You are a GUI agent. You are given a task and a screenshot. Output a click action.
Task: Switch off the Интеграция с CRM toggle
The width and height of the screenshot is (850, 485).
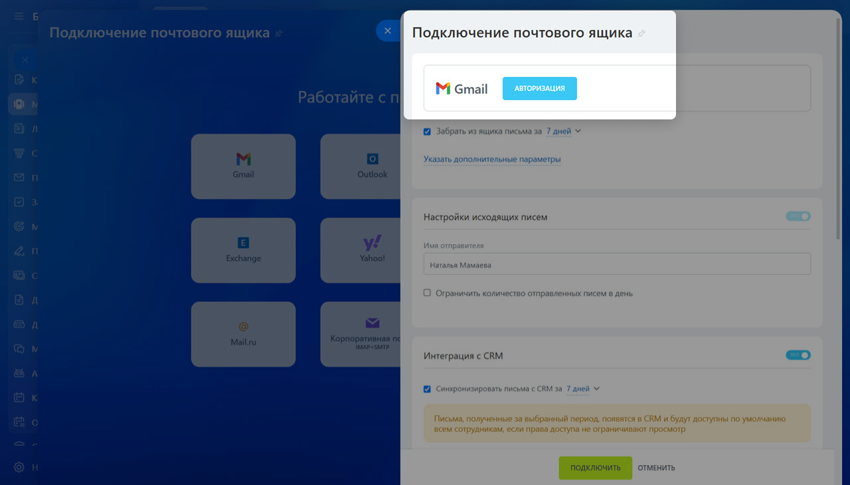coord(798,355)
